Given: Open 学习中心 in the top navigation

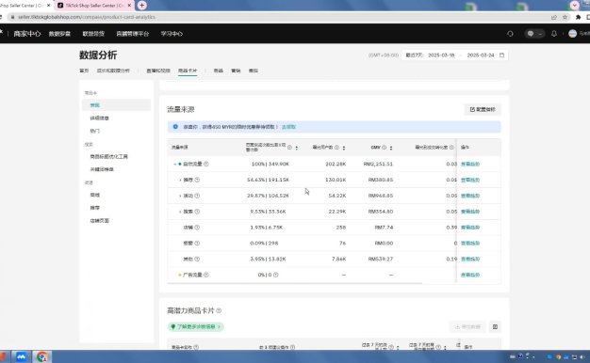Looking at the screenshot, I should [172, 34].
